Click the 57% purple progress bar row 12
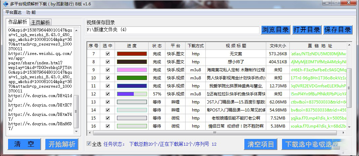This screenshot has width=359, height=156. tap(132, 94)
